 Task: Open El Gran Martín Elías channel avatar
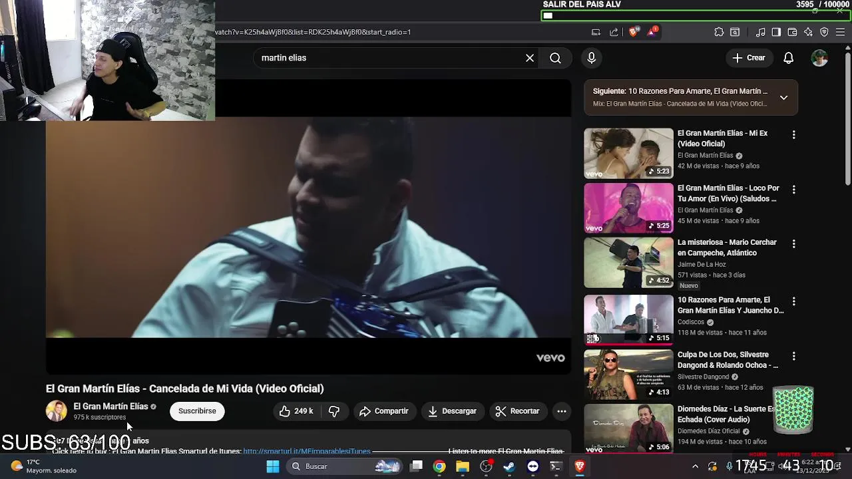point(56,411)
